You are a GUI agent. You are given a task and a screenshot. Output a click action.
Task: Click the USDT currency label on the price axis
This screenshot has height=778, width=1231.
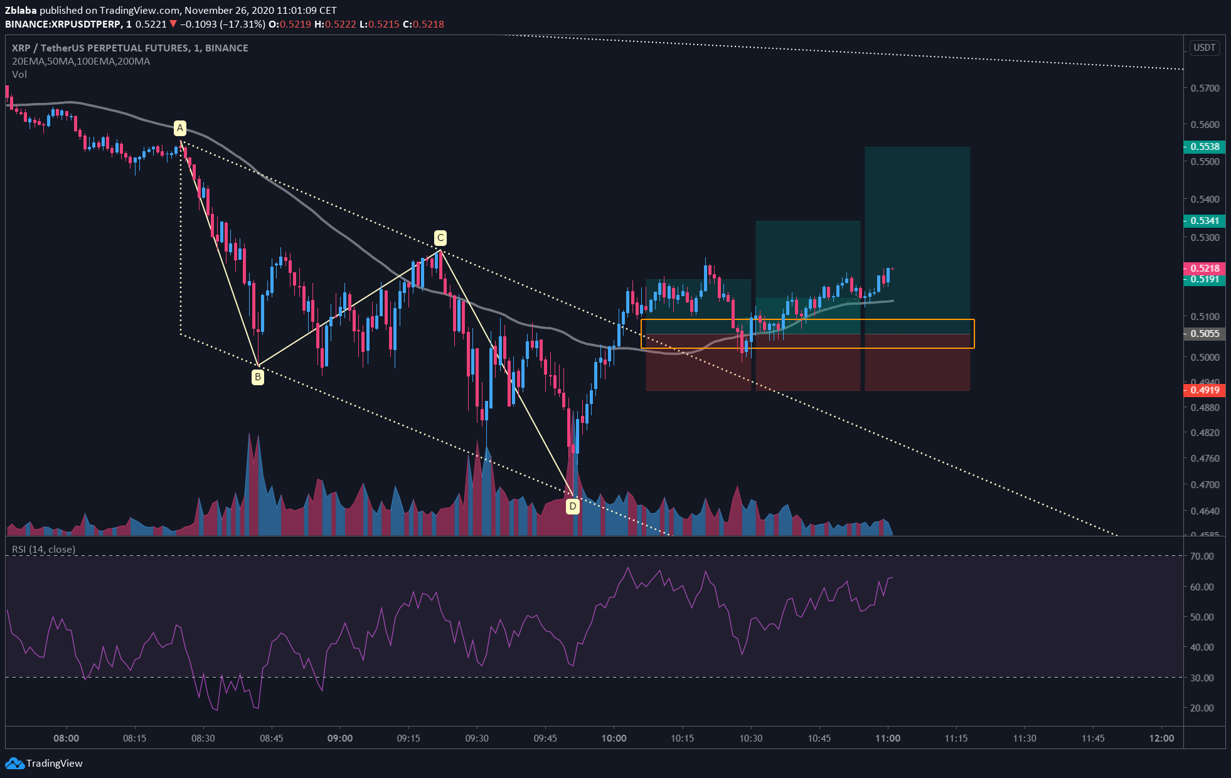coord(1204,48)
